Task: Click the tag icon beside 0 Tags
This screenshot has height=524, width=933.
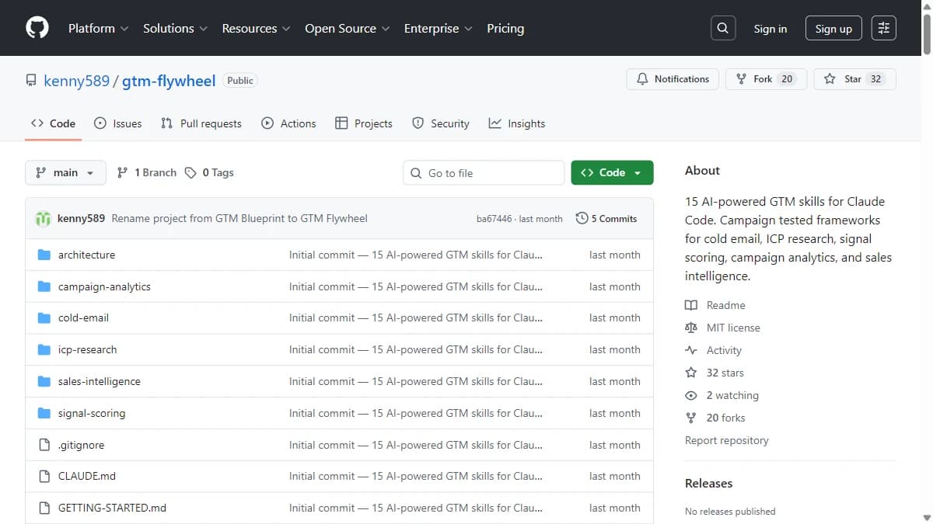Action: point(190,173)
